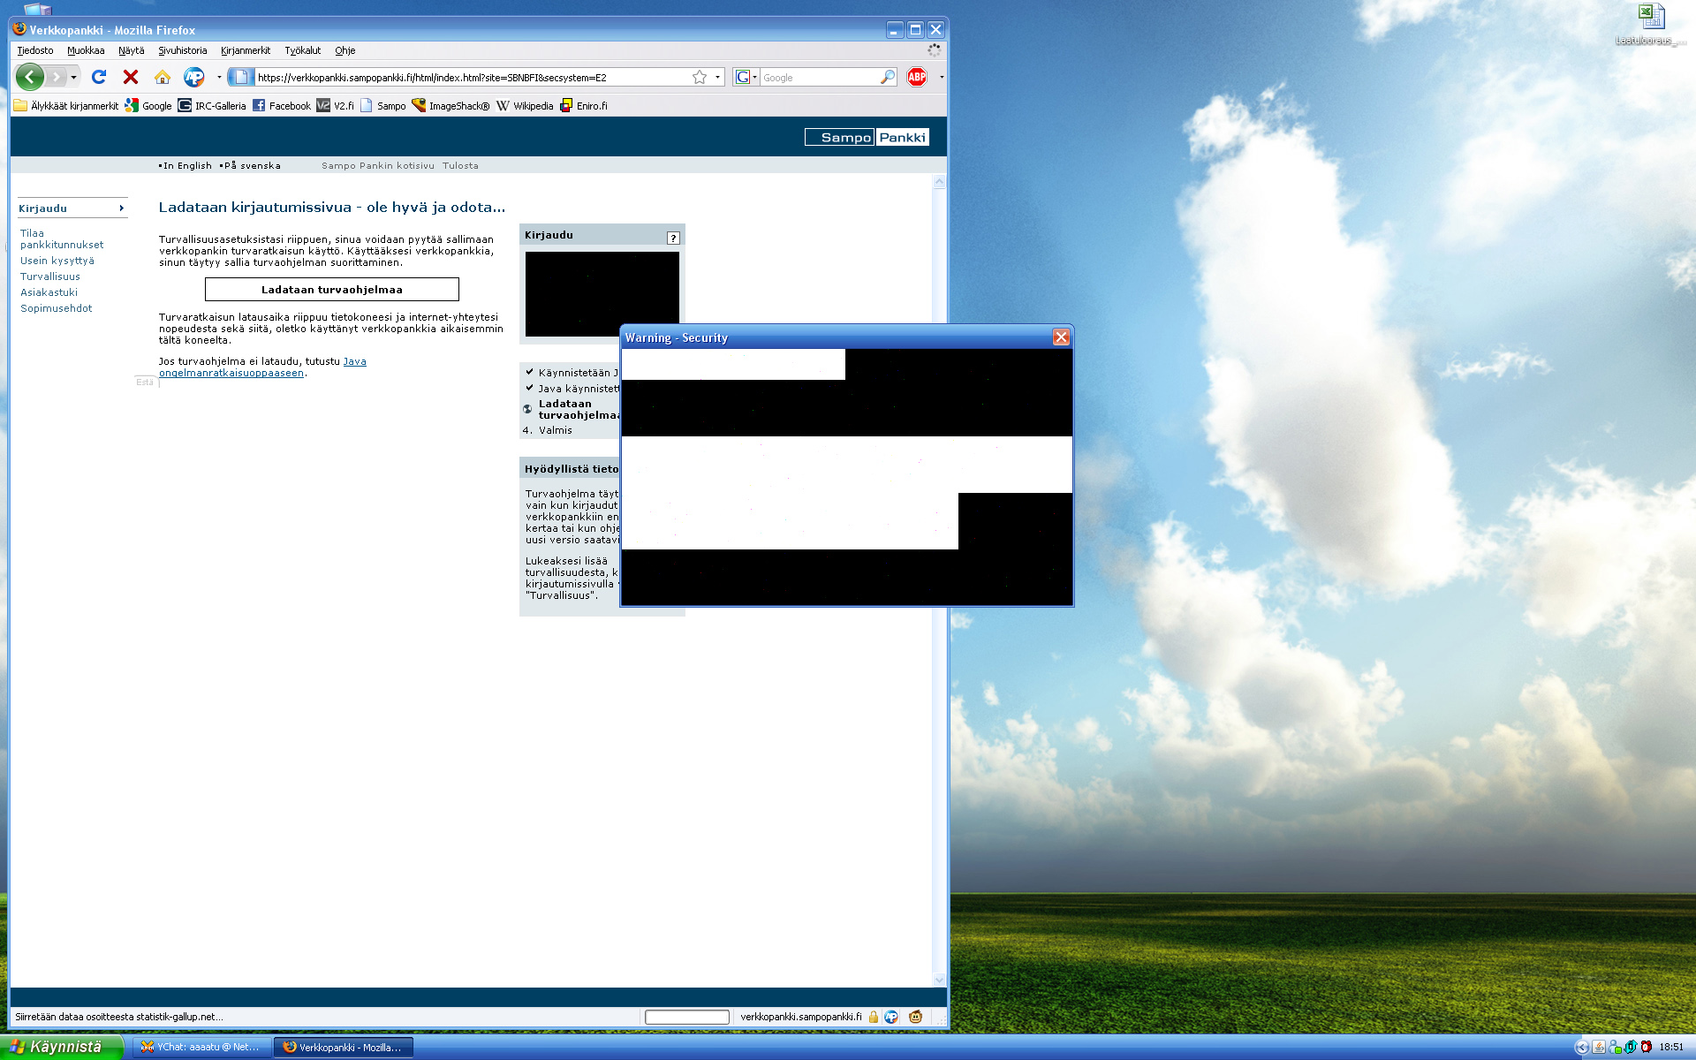Click the page vertical scrollbar down arrow
The height and width of the screenshot is (1060, 1696).
pyautogui.click(x=939, y=980)
